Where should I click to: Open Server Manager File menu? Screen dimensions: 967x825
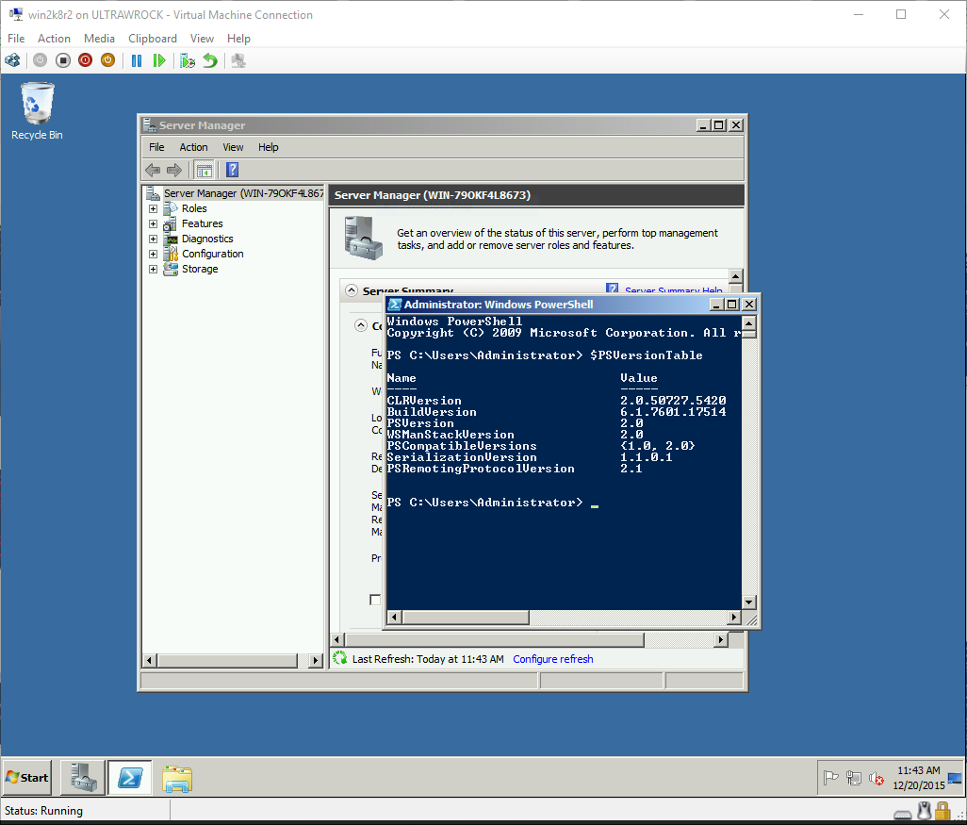point(156,147)
